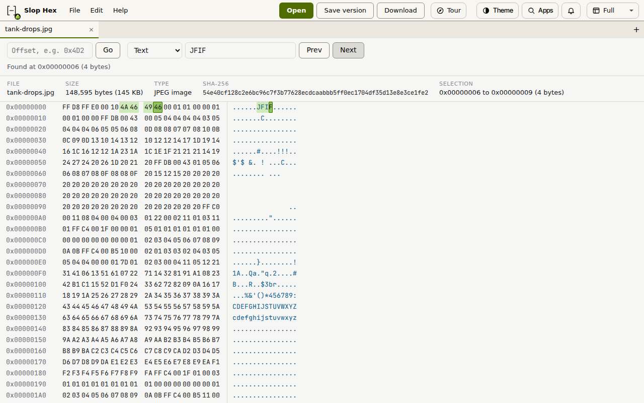Click the offset 0x000000A0 row label
The image size is (644, 403).
(x=26, y=218)
